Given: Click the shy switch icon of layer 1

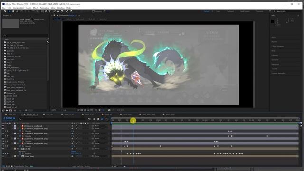Looking at the screenshot, I should point(72,126).
